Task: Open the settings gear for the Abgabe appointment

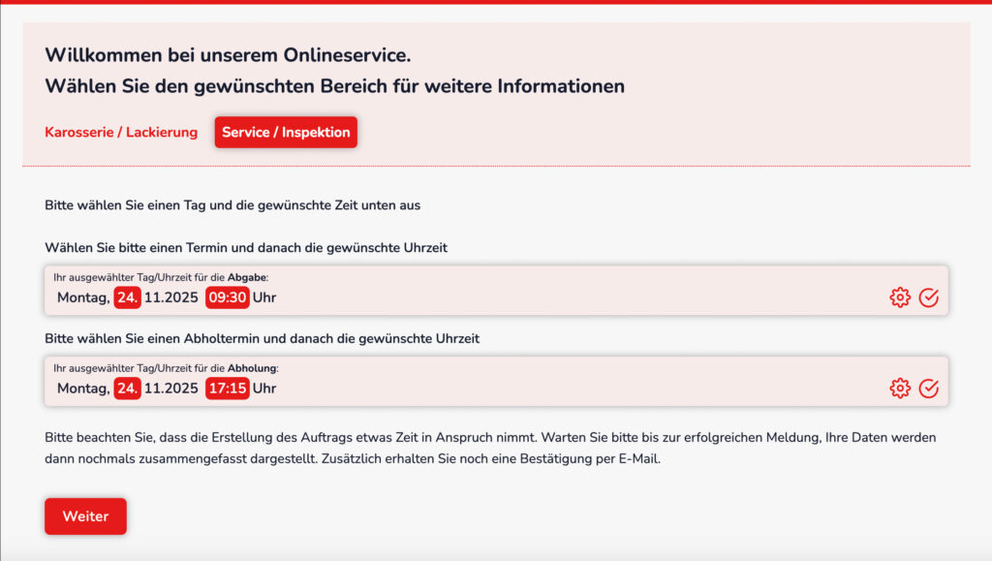Action: tap(901, 297)
